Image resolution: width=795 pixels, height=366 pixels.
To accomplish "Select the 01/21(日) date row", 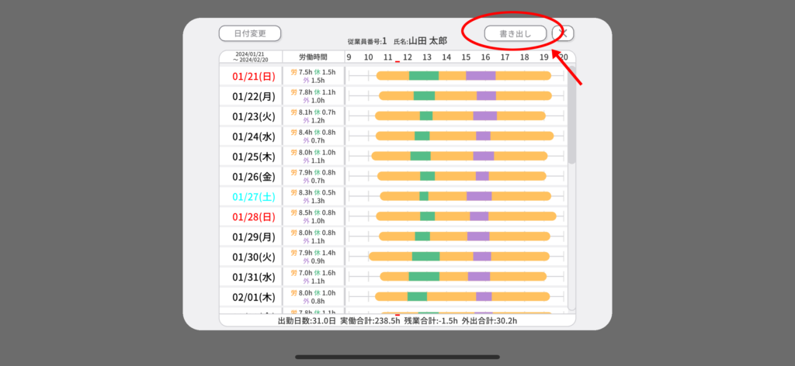I will (250, 76).
